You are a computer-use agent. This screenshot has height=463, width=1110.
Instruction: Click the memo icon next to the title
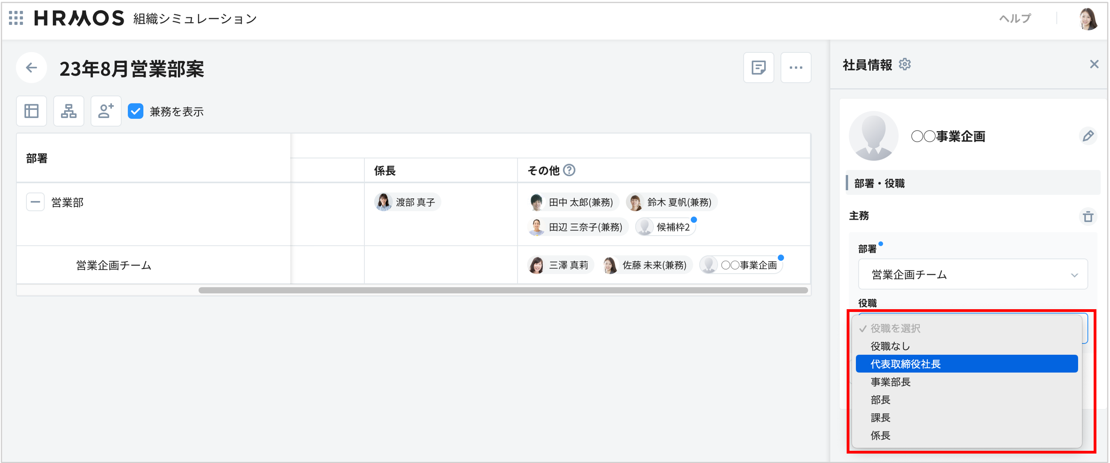pos(759,68)
